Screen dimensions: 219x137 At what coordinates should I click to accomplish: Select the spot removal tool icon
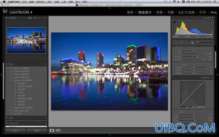(x=181, y=42)
